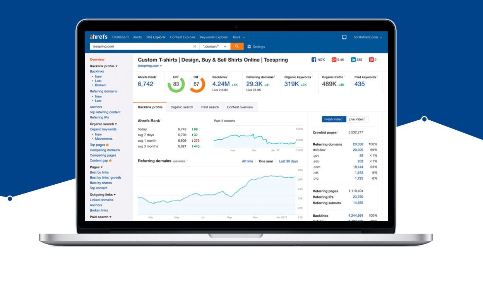Viewport: 483px width, 281px height.
Task: Open the Dashboard menu item
Action: 120,37
